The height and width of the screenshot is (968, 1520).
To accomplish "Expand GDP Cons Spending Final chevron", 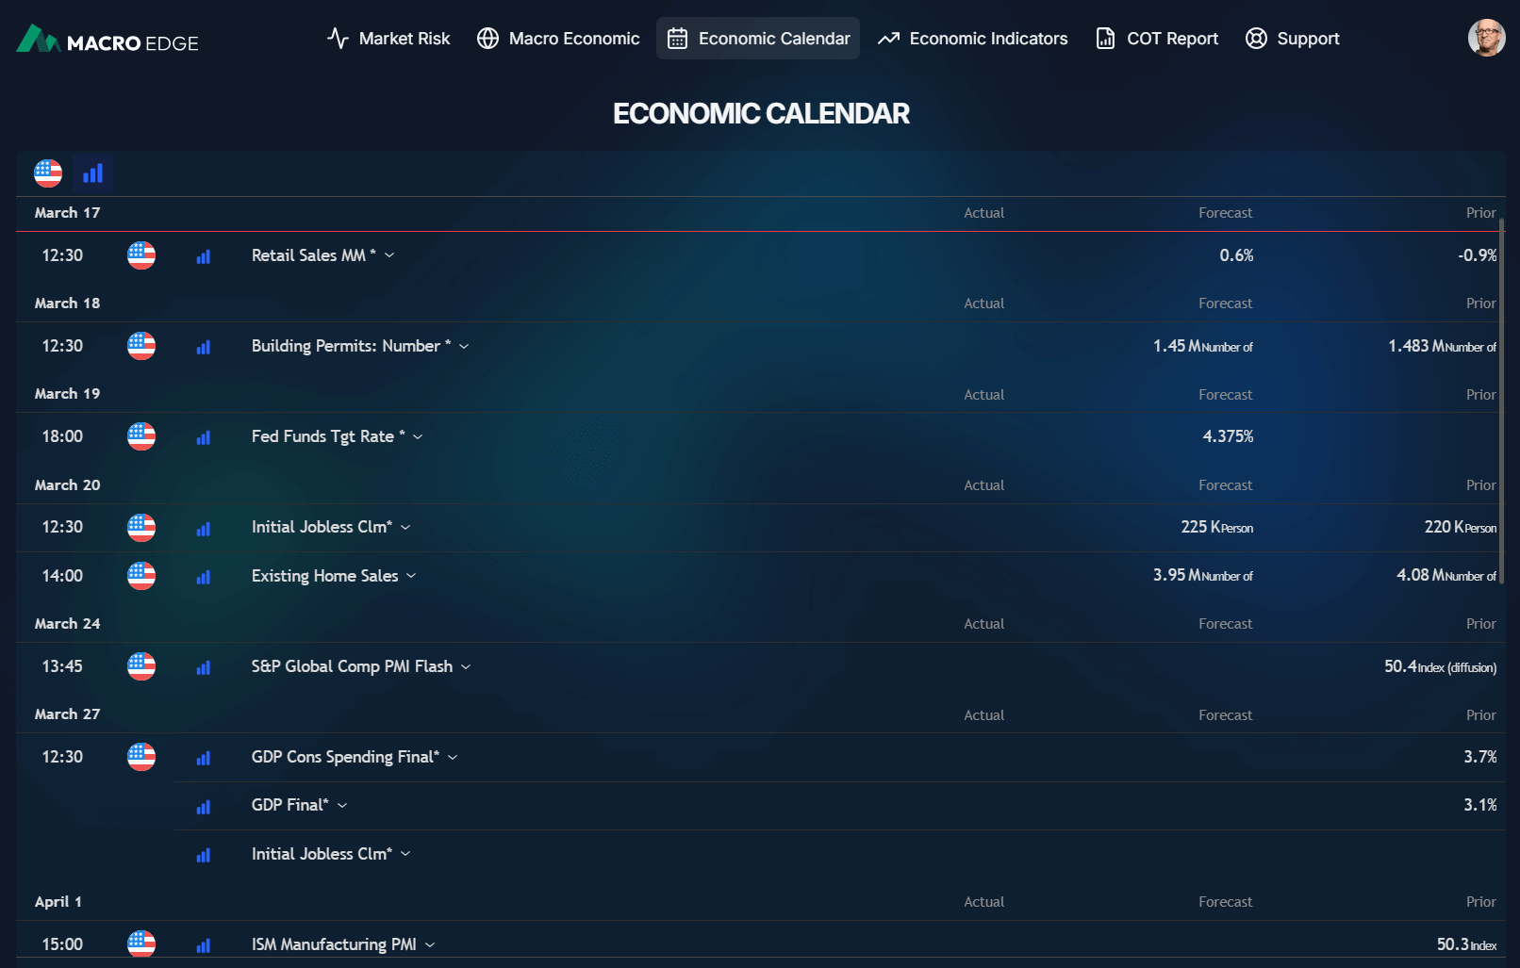I will pos(453,758).
